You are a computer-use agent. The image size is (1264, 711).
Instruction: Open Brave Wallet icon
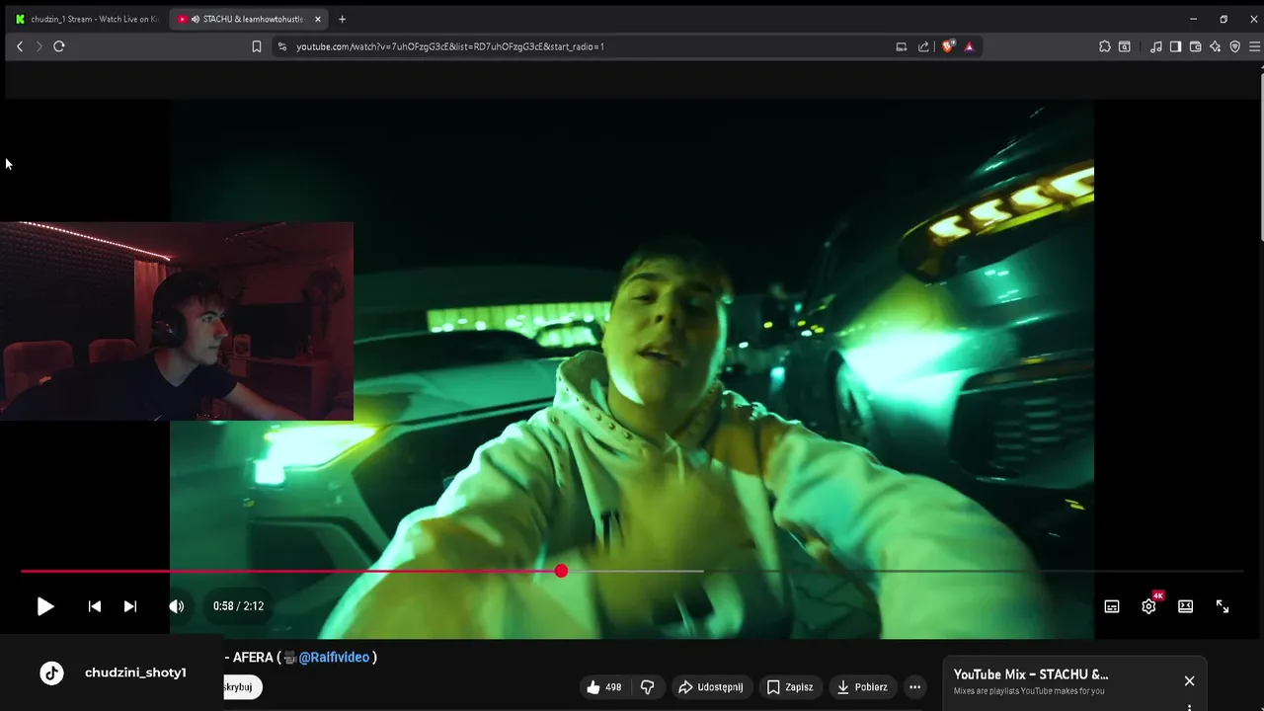(1195, 46)
